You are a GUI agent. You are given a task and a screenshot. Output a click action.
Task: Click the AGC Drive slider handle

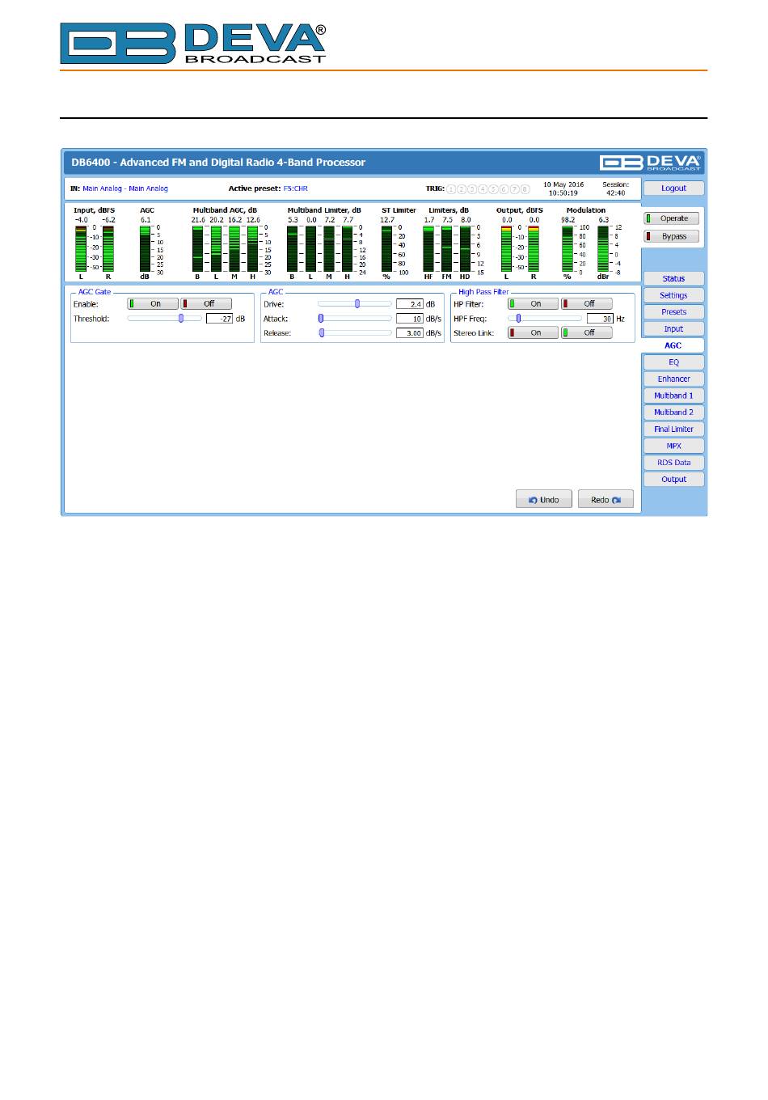357,304
